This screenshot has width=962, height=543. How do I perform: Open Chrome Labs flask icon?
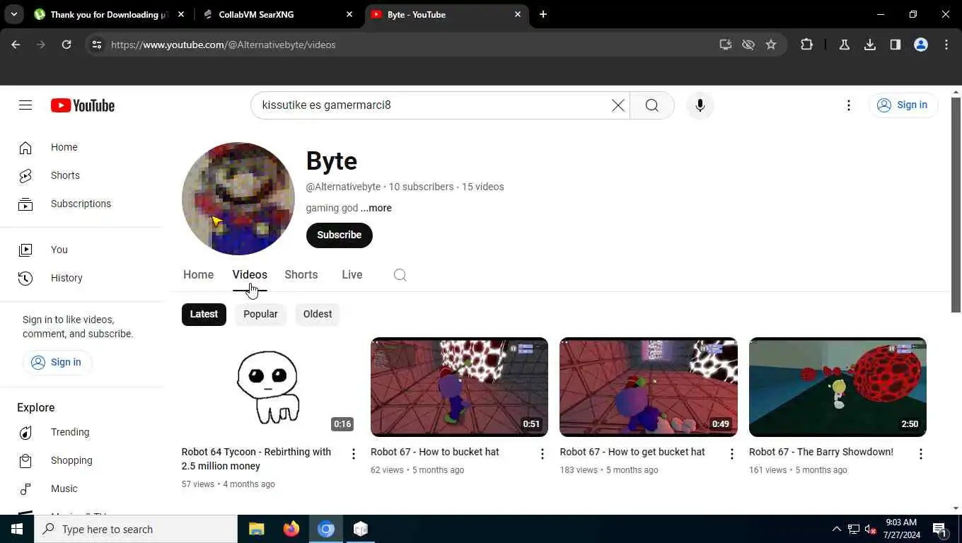click(844, 45)
